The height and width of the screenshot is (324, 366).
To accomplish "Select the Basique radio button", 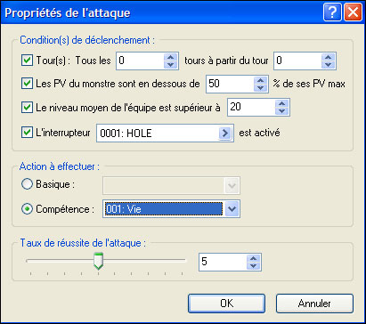I will pos(27,184).
